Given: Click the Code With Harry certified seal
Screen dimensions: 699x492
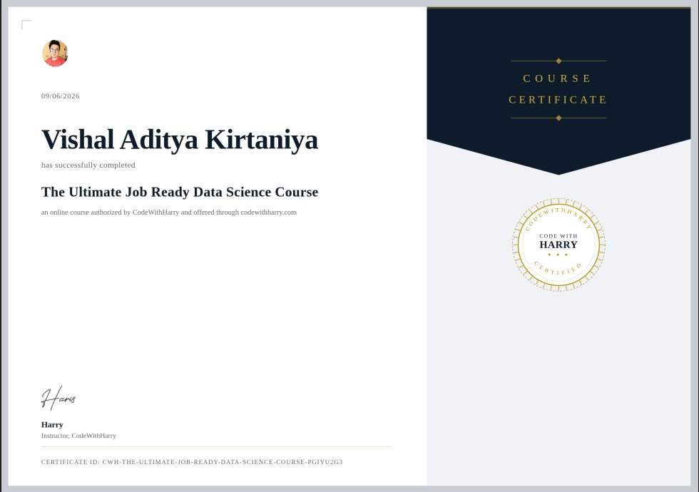Looking at the screenshot, I should [x=558, y=245].
